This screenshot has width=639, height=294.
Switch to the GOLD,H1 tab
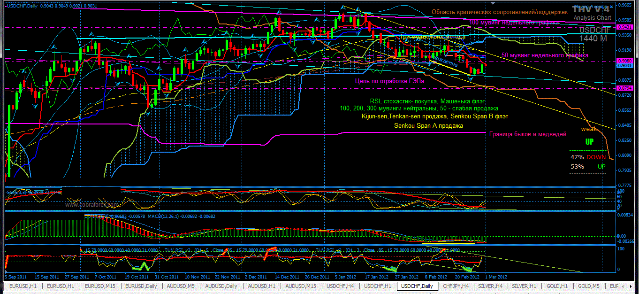coord(557,286)
